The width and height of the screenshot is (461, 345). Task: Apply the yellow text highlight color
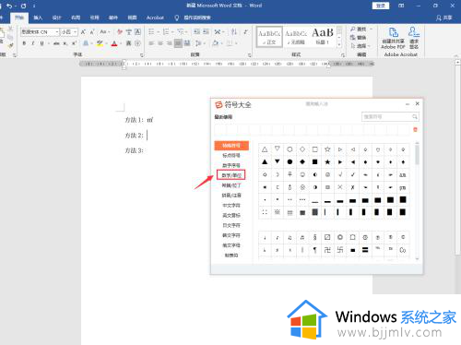[100, 43]
